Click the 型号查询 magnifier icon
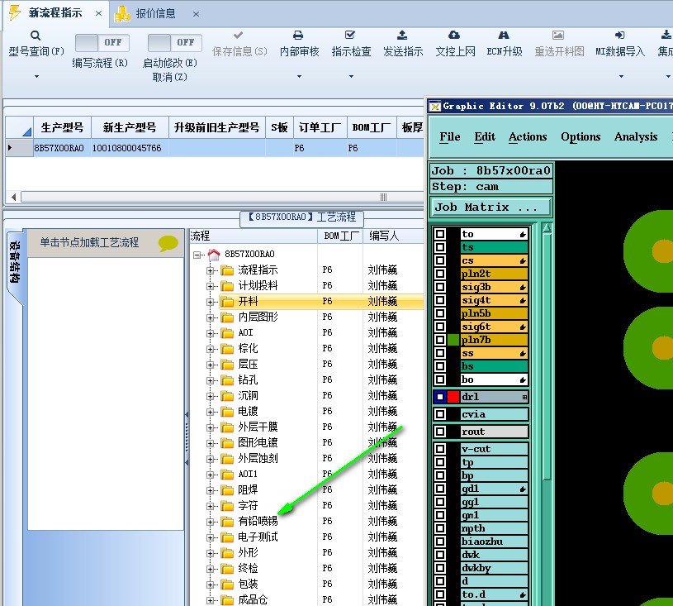 click(36, 36)
